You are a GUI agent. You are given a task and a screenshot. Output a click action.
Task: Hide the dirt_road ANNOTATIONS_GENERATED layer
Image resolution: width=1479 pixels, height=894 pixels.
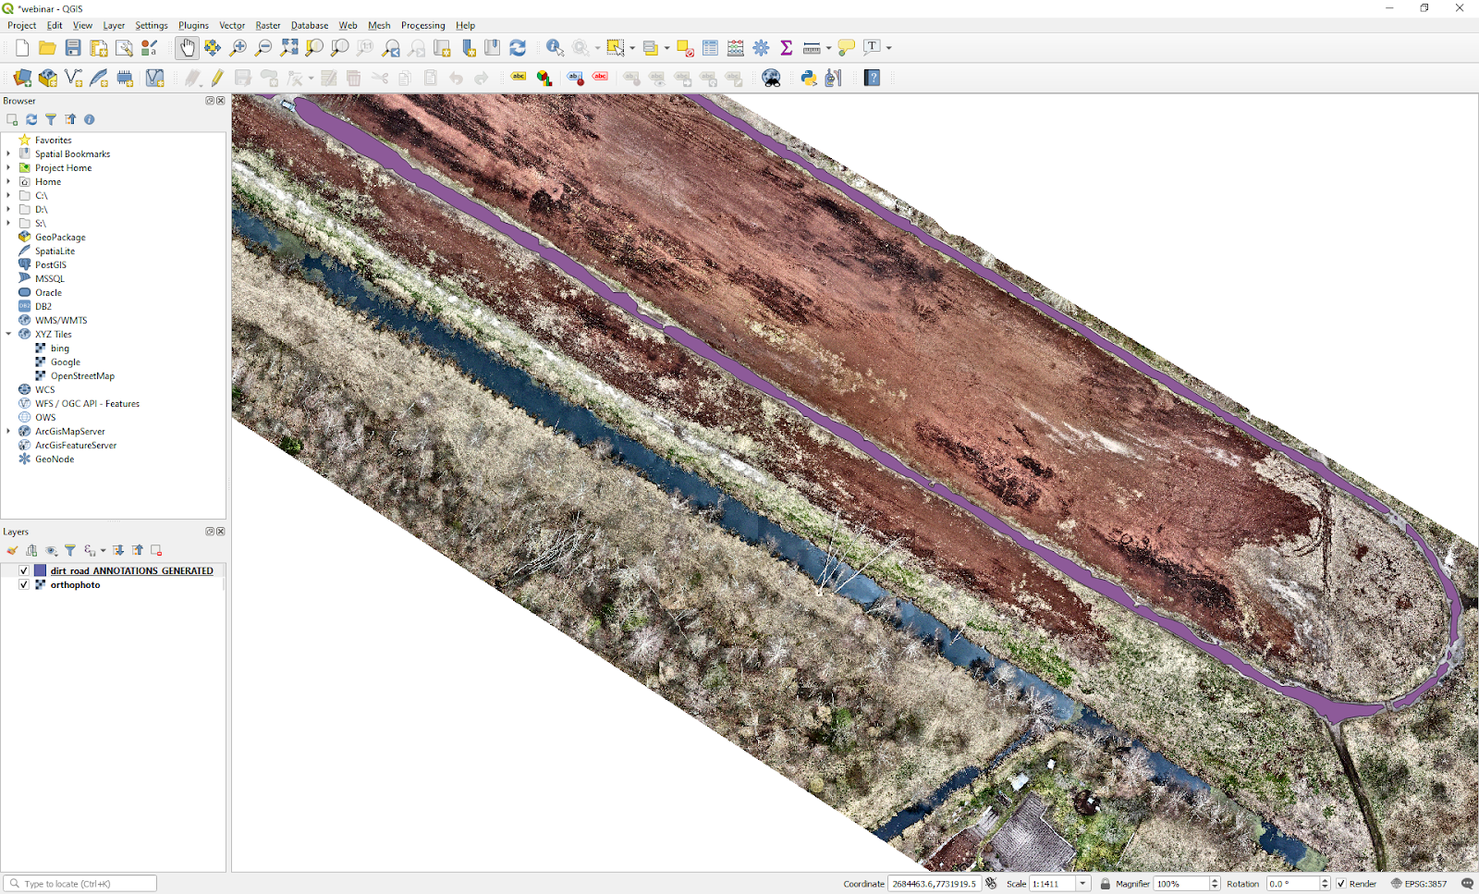click(24, 571)
